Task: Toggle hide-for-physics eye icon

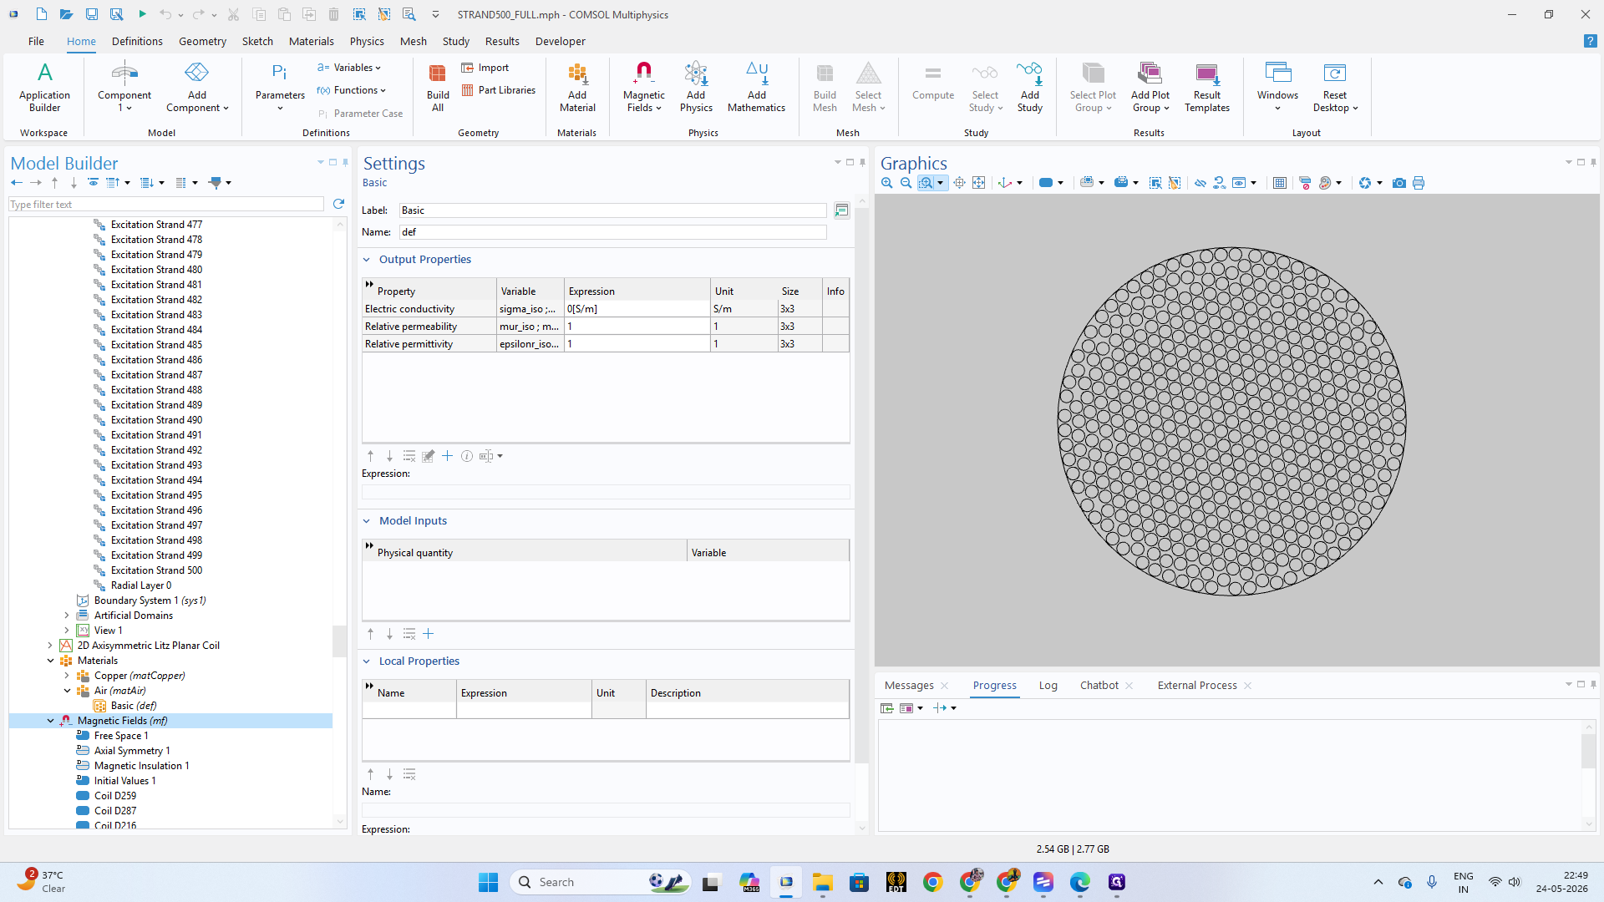Action: point(1200,183)
